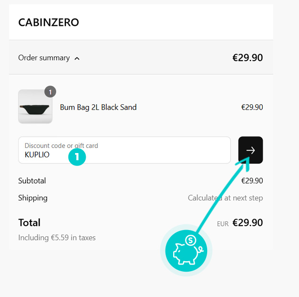Click the piggy bank savings icon

(x=186, y=251)
